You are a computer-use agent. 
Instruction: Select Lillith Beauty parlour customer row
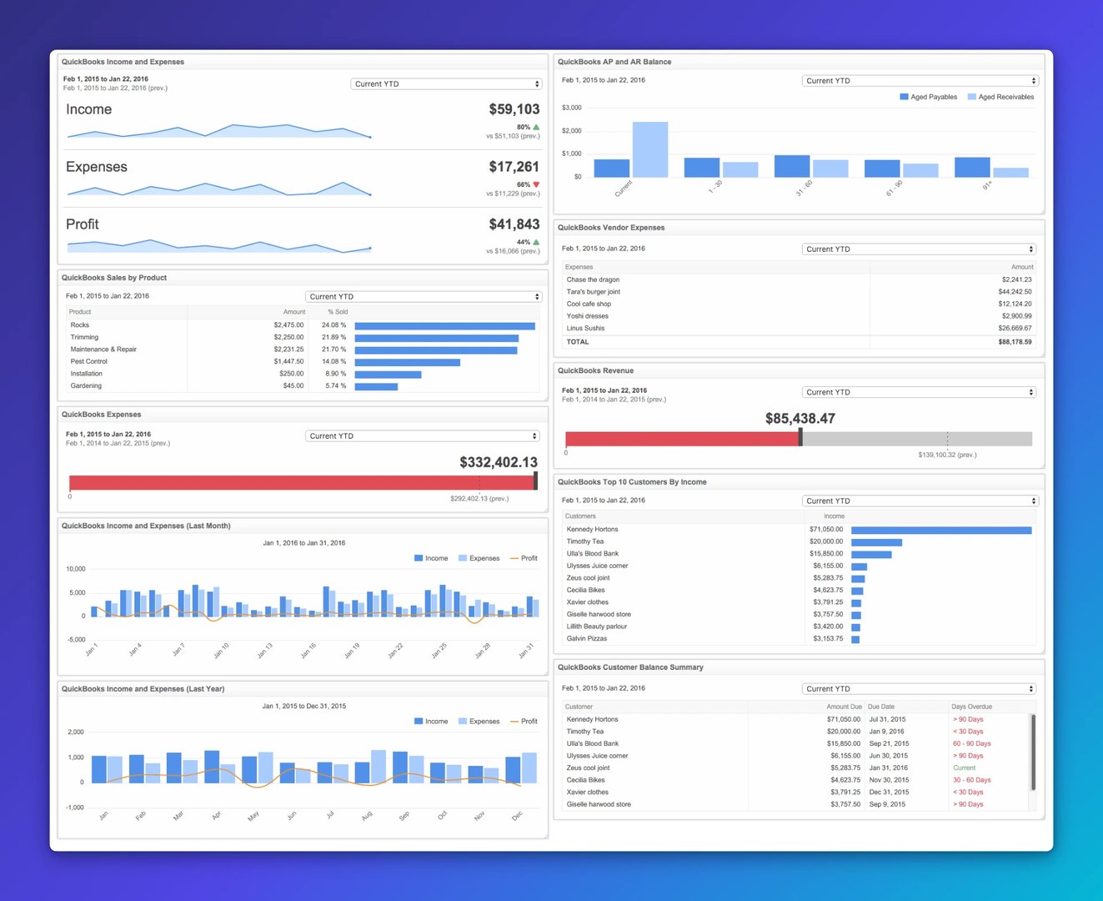799,627
